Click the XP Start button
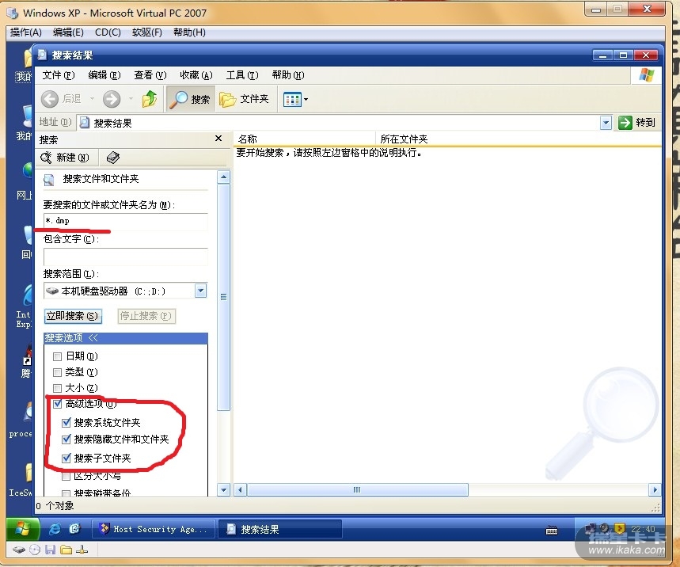Viewport: 680px width, 567px height. point(23,529)
